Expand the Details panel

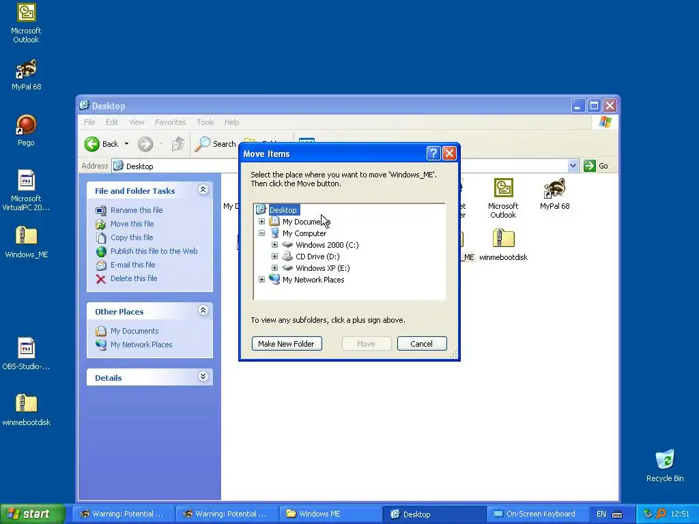point(203,377)
